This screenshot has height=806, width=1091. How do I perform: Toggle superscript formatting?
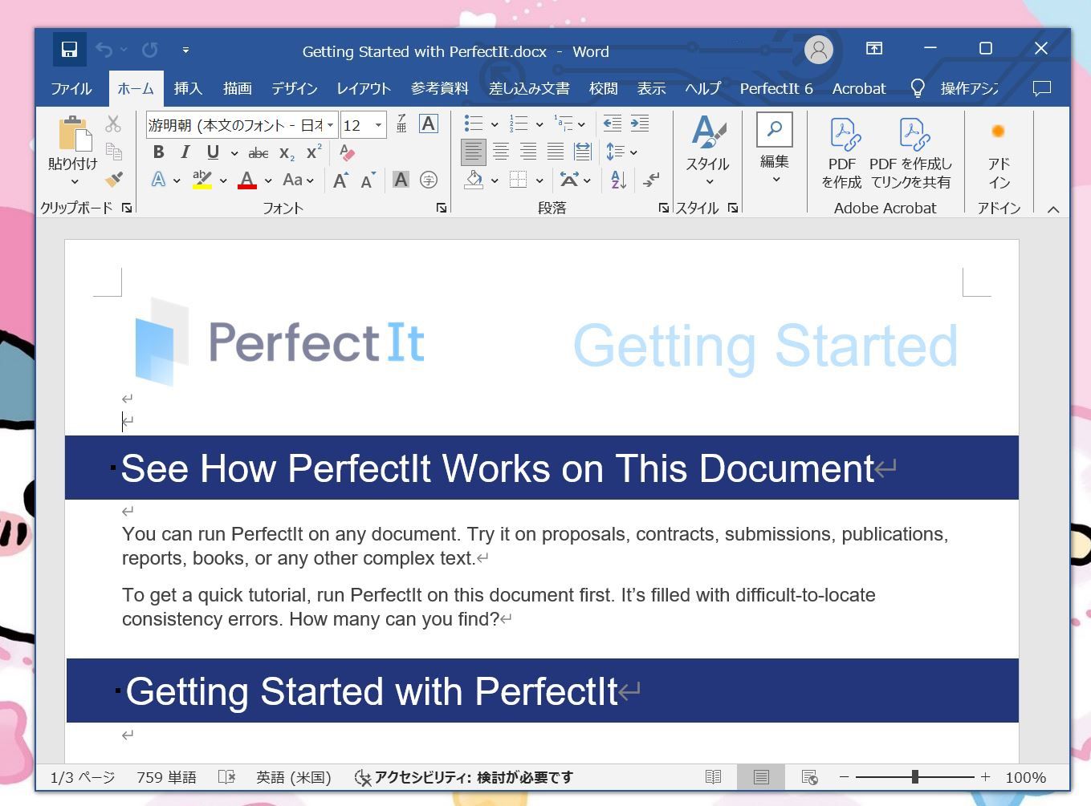click(314, 152)
